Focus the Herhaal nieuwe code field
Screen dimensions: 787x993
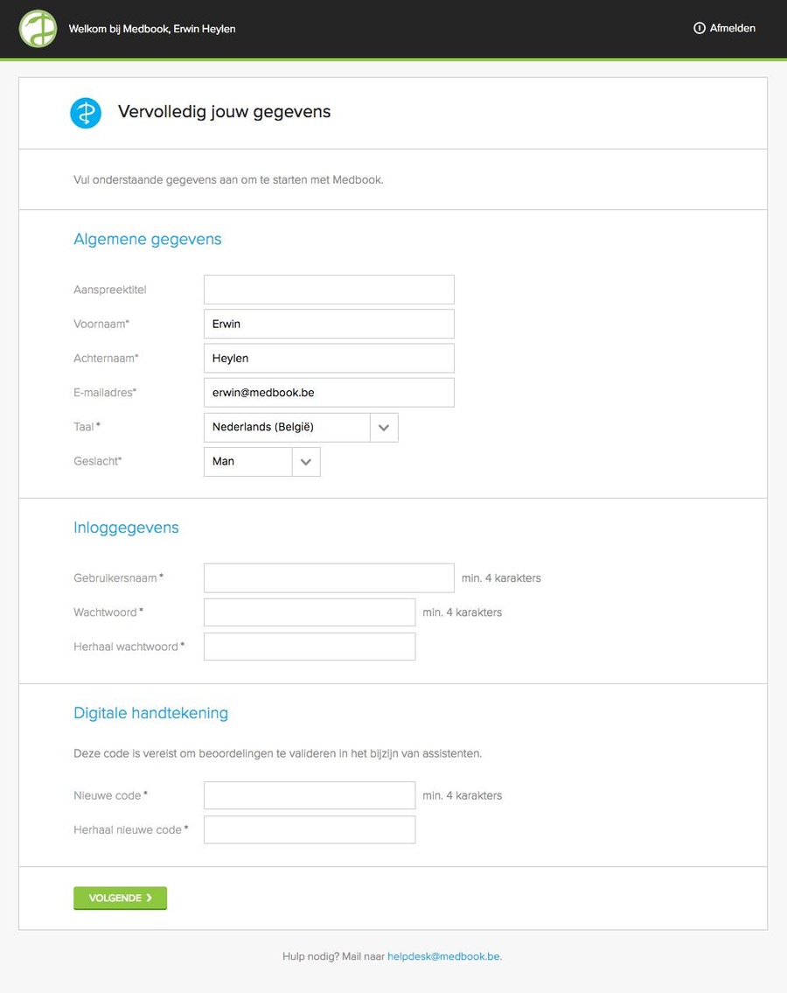pyautogui.click(x=310, y=829)
